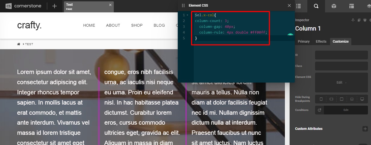371x145 pixels.
Task: Click the trash icon to delete Column 1
Action: coord(365,20)
